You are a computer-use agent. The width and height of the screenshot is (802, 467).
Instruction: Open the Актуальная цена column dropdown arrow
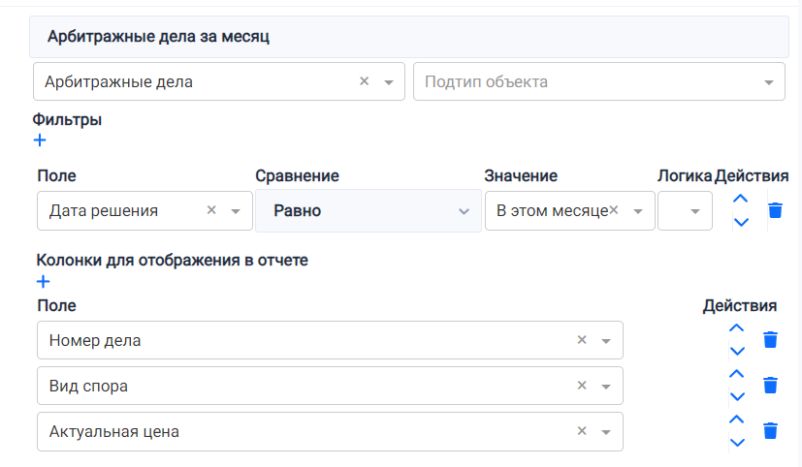coord(606,432)
